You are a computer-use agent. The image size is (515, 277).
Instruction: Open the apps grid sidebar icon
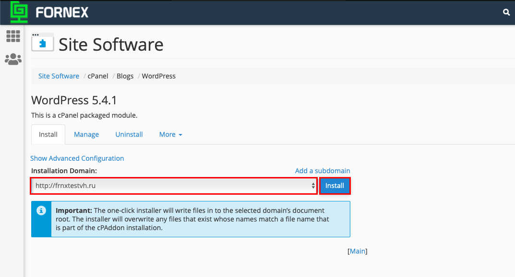coord(13,36)
